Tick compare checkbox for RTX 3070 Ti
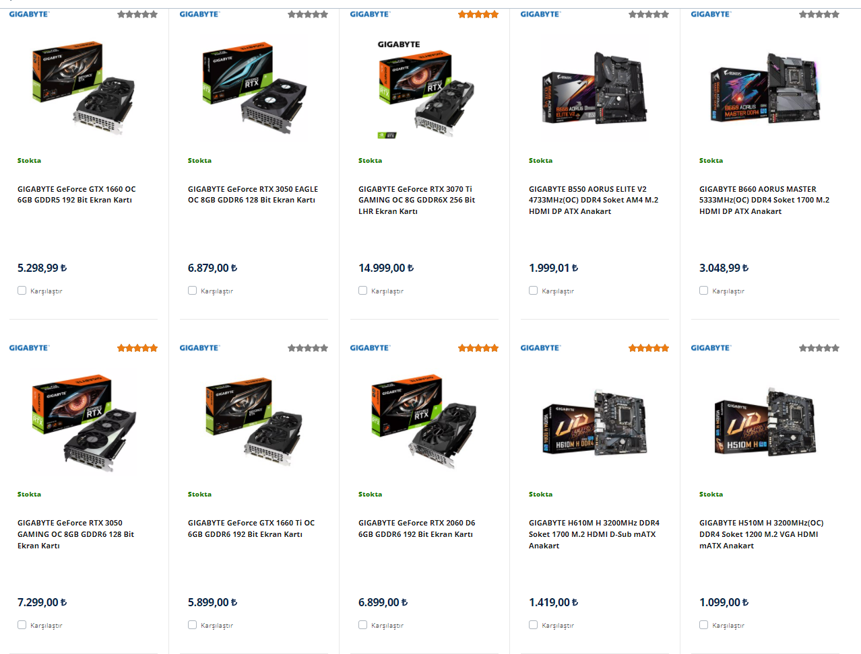 coord(362,291)
